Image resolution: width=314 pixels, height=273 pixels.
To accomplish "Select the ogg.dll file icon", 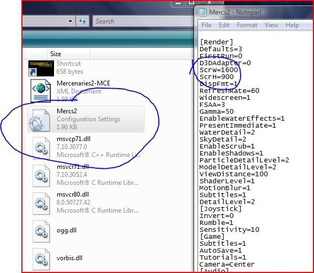I will [41, 231].
